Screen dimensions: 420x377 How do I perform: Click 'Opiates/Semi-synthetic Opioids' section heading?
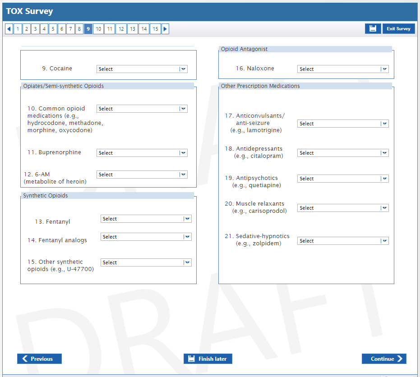64,86
